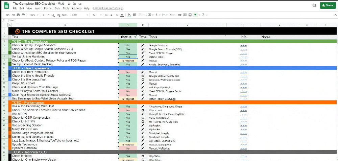
Task: Open the vertical align dropdown
Action: (x=157, y=15)
